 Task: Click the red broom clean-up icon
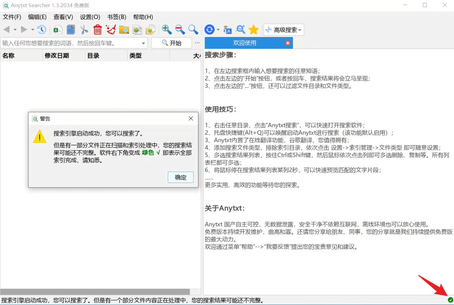point(111,29)
